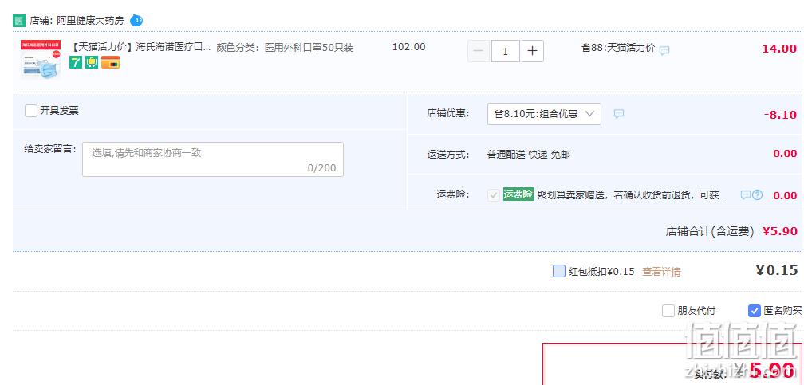Click the green store icon beside 店铺

pos(19,21)
